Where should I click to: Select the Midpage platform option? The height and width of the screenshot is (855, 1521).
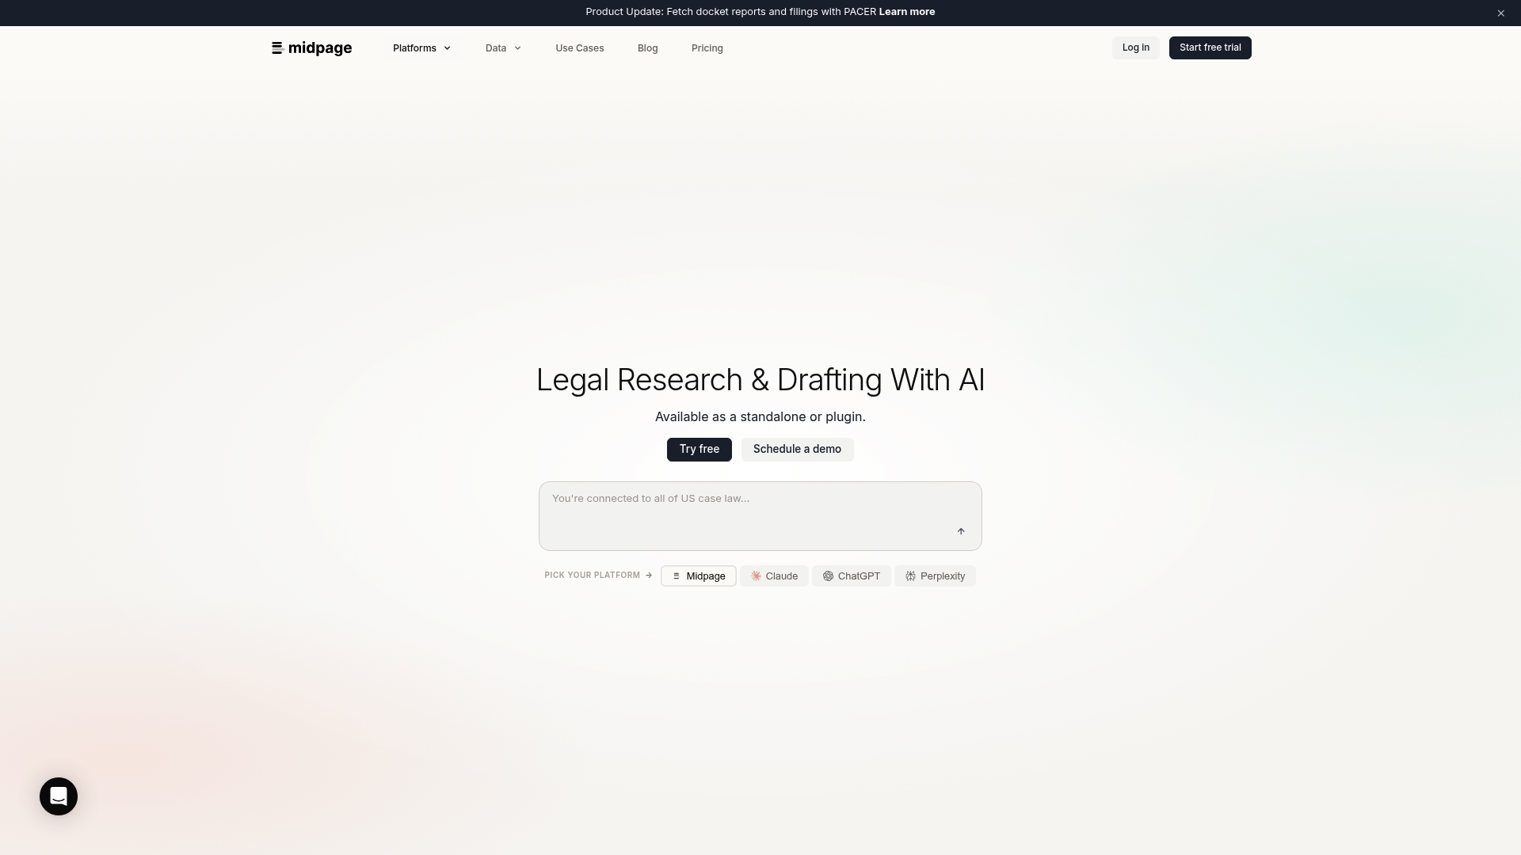point(698,576)
